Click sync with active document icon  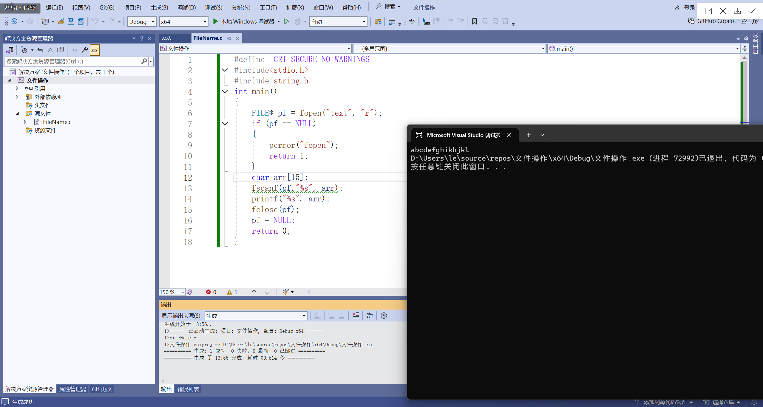click(x=40, y=50)
